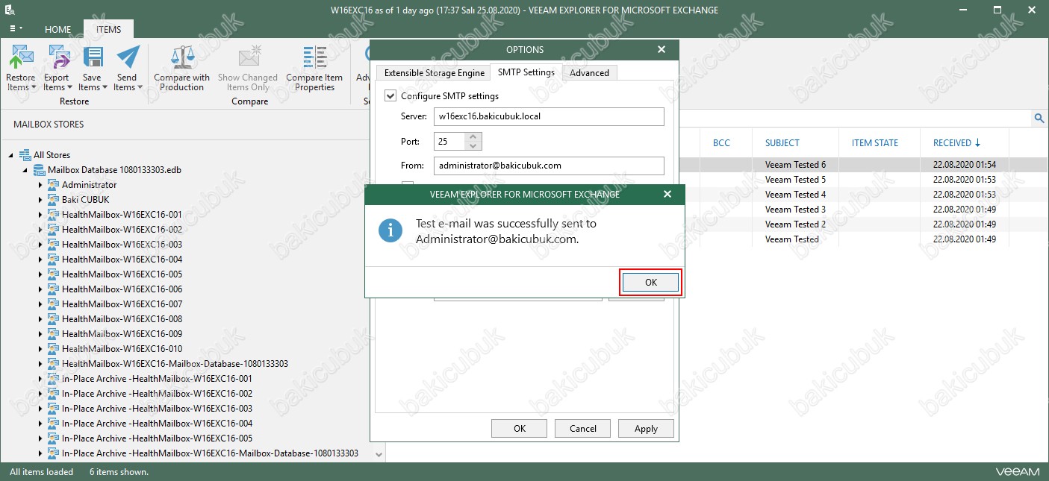Open the Save Items ribbon button

92,69
